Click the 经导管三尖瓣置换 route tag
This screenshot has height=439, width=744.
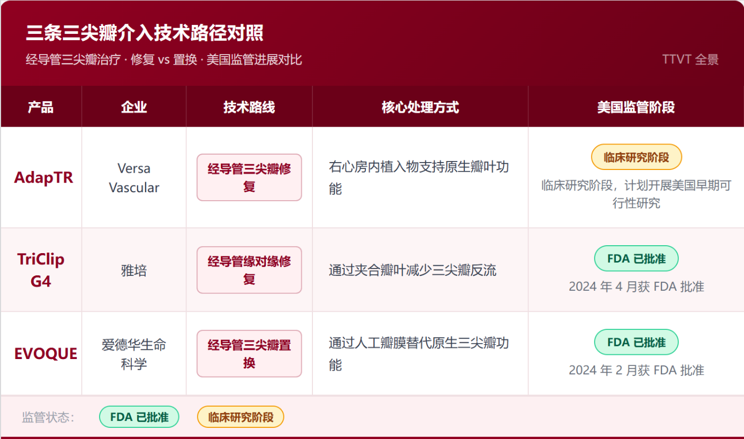pos(249,354)
